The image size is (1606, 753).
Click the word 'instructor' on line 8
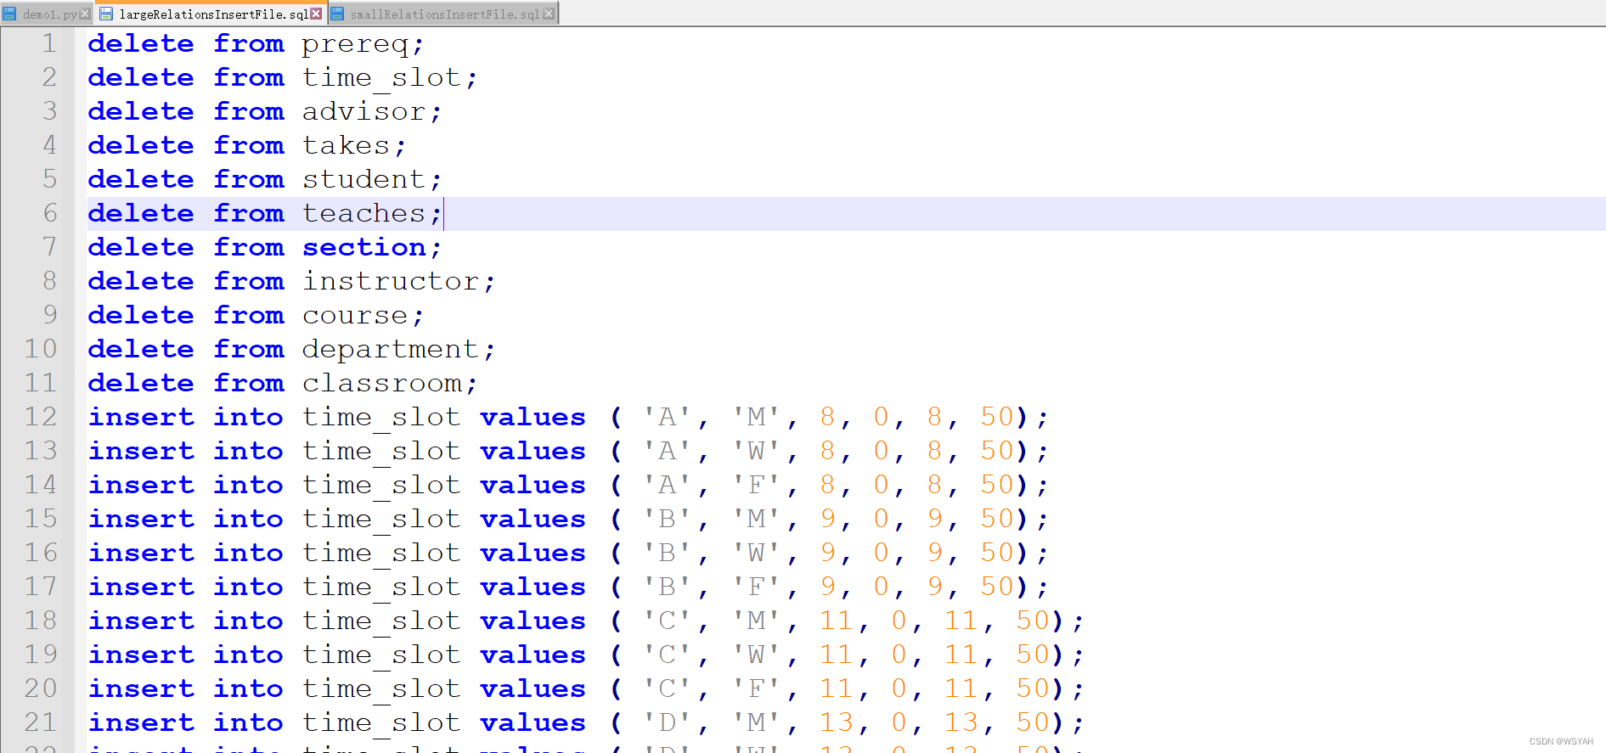(391, 281)
